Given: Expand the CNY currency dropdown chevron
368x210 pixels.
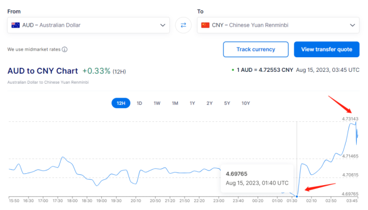Looking at the screenshot, I should coord(353,25).
